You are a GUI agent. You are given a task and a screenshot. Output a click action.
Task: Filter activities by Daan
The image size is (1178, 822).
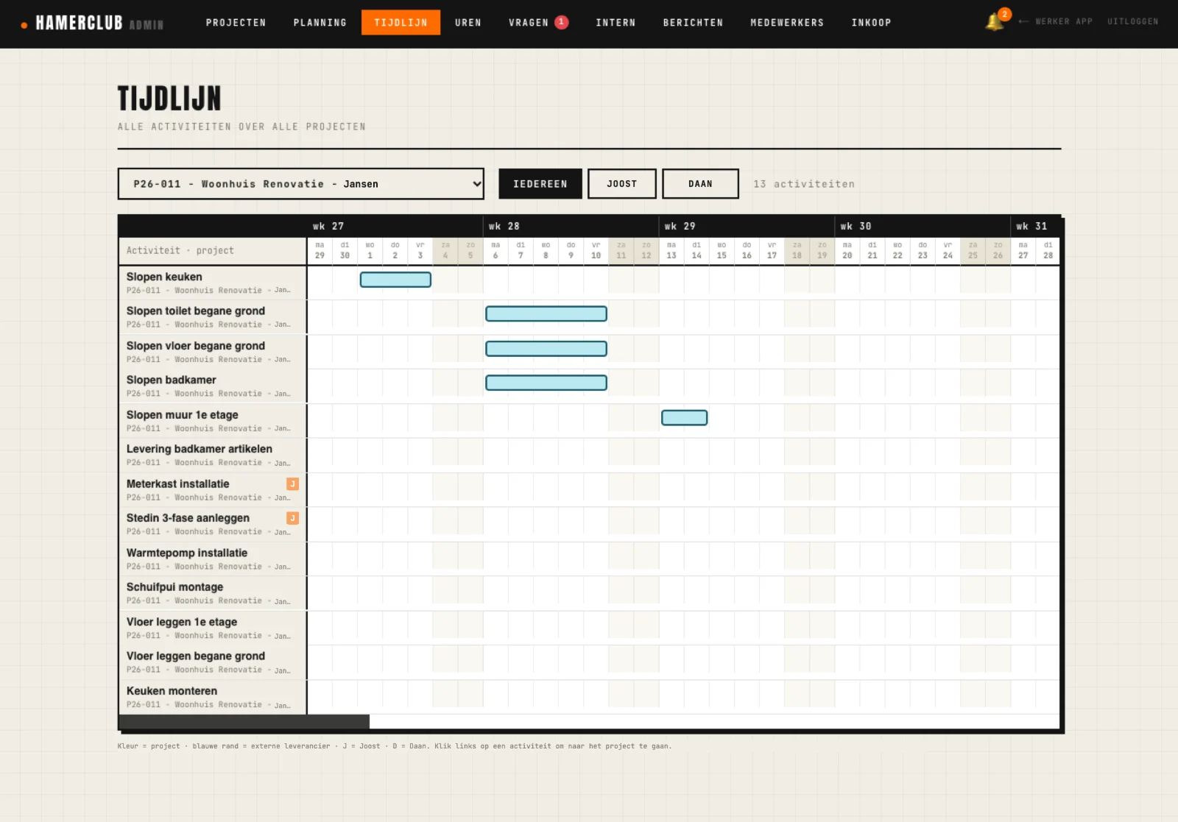click(700, 184)
